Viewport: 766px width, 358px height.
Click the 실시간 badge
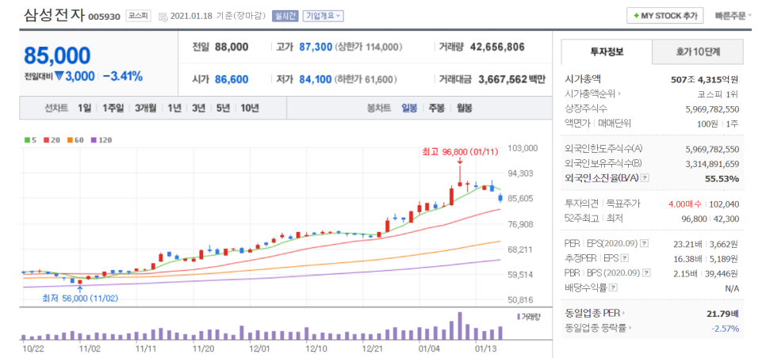click(285, 16)
